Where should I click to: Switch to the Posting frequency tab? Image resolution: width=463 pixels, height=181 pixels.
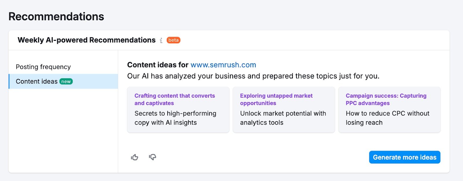[43, 67]
